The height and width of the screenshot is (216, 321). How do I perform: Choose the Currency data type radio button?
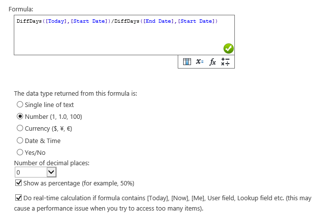[20, 128]
